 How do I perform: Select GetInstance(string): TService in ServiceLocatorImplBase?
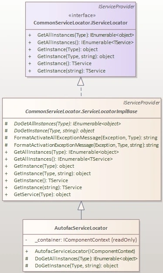[48, 187]
